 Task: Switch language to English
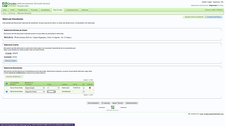click(210, 2)
